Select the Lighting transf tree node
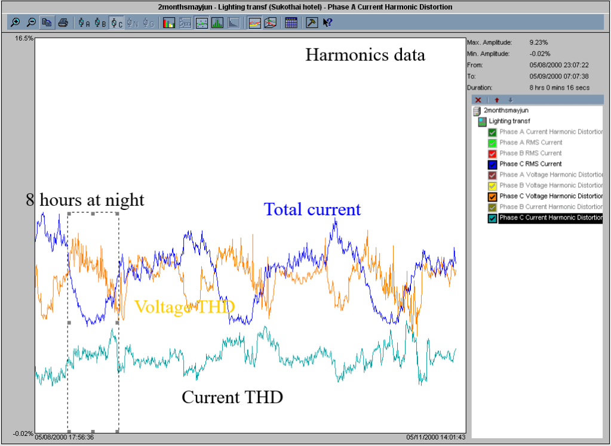Viewport: 611px width, 446px height. coord(509,121)
